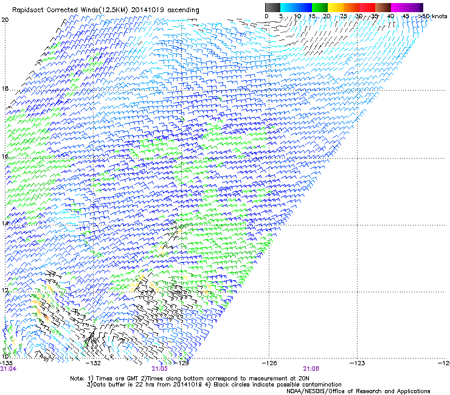Click the purple '21:05' time label

pos(159,369)
